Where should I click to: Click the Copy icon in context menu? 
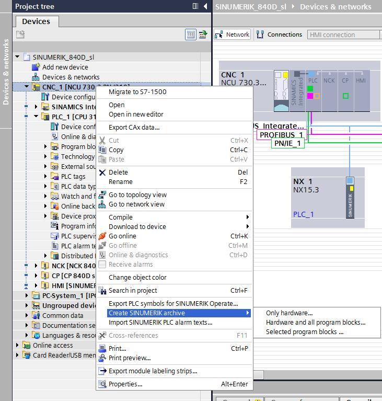[x=102, y=150]
